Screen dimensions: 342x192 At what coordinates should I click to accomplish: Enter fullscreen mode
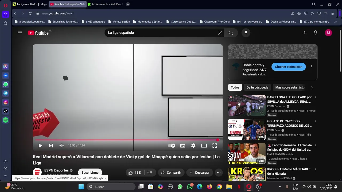(215, 146)
